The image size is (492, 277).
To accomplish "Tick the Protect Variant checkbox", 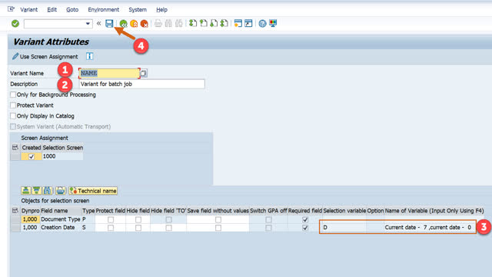I will click(x=13, y=105).
